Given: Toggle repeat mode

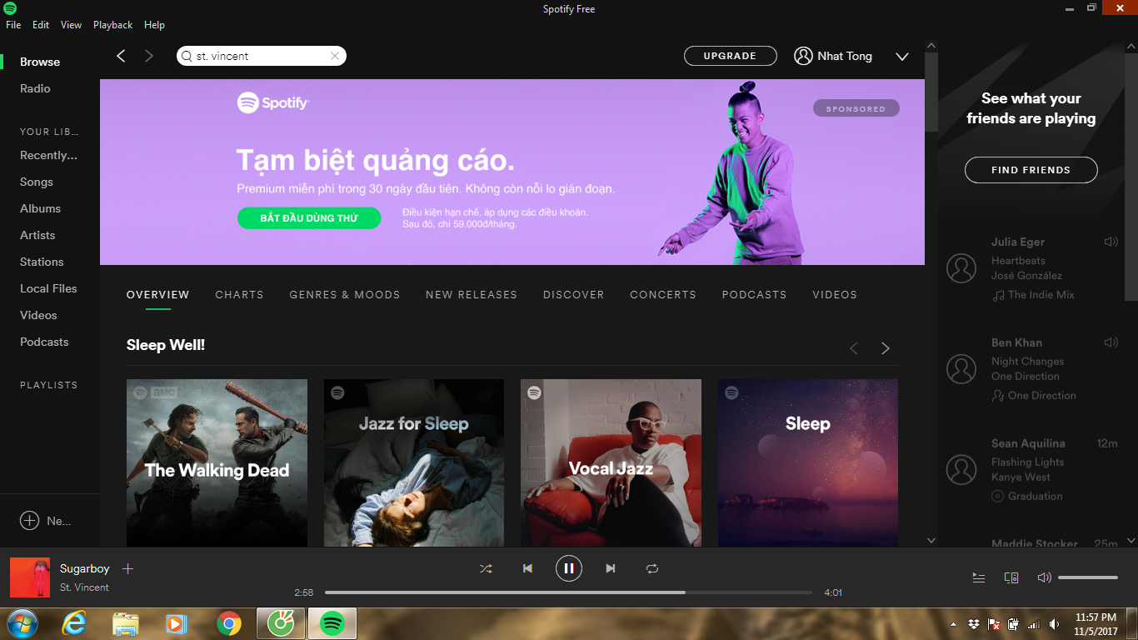Looking at the screenshot, I should pyautogui.click(x=652, y=568).
